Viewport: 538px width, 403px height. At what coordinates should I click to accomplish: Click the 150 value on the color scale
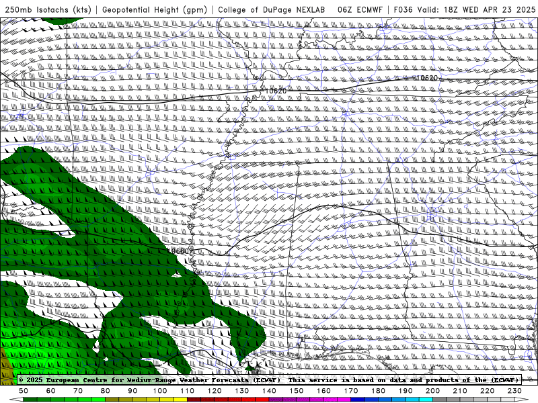click(297, 391)
